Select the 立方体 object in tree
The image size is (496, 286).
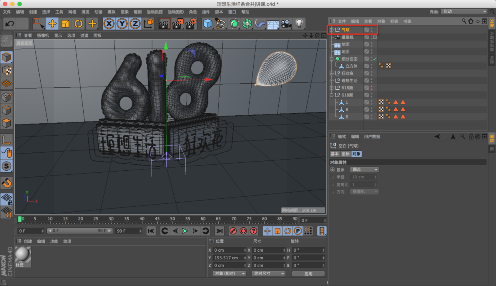[x=351, y=66]
